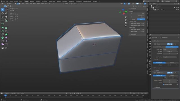Open the Add Modifier dropdown
The width and height of the screenshot is (180, 101).
coord(166,41)
